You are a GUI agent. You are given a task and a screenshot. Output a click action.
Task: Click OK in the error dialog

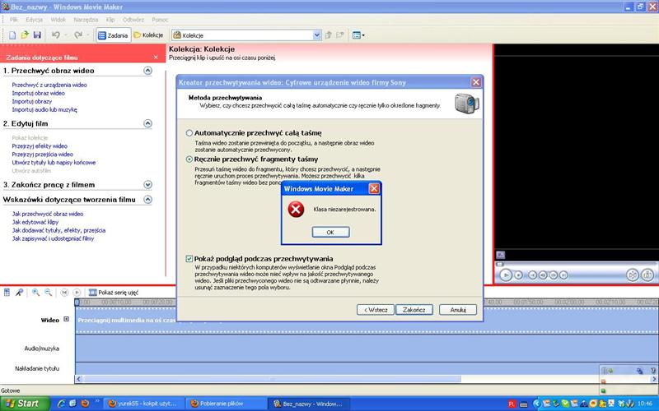pos(330,233)
